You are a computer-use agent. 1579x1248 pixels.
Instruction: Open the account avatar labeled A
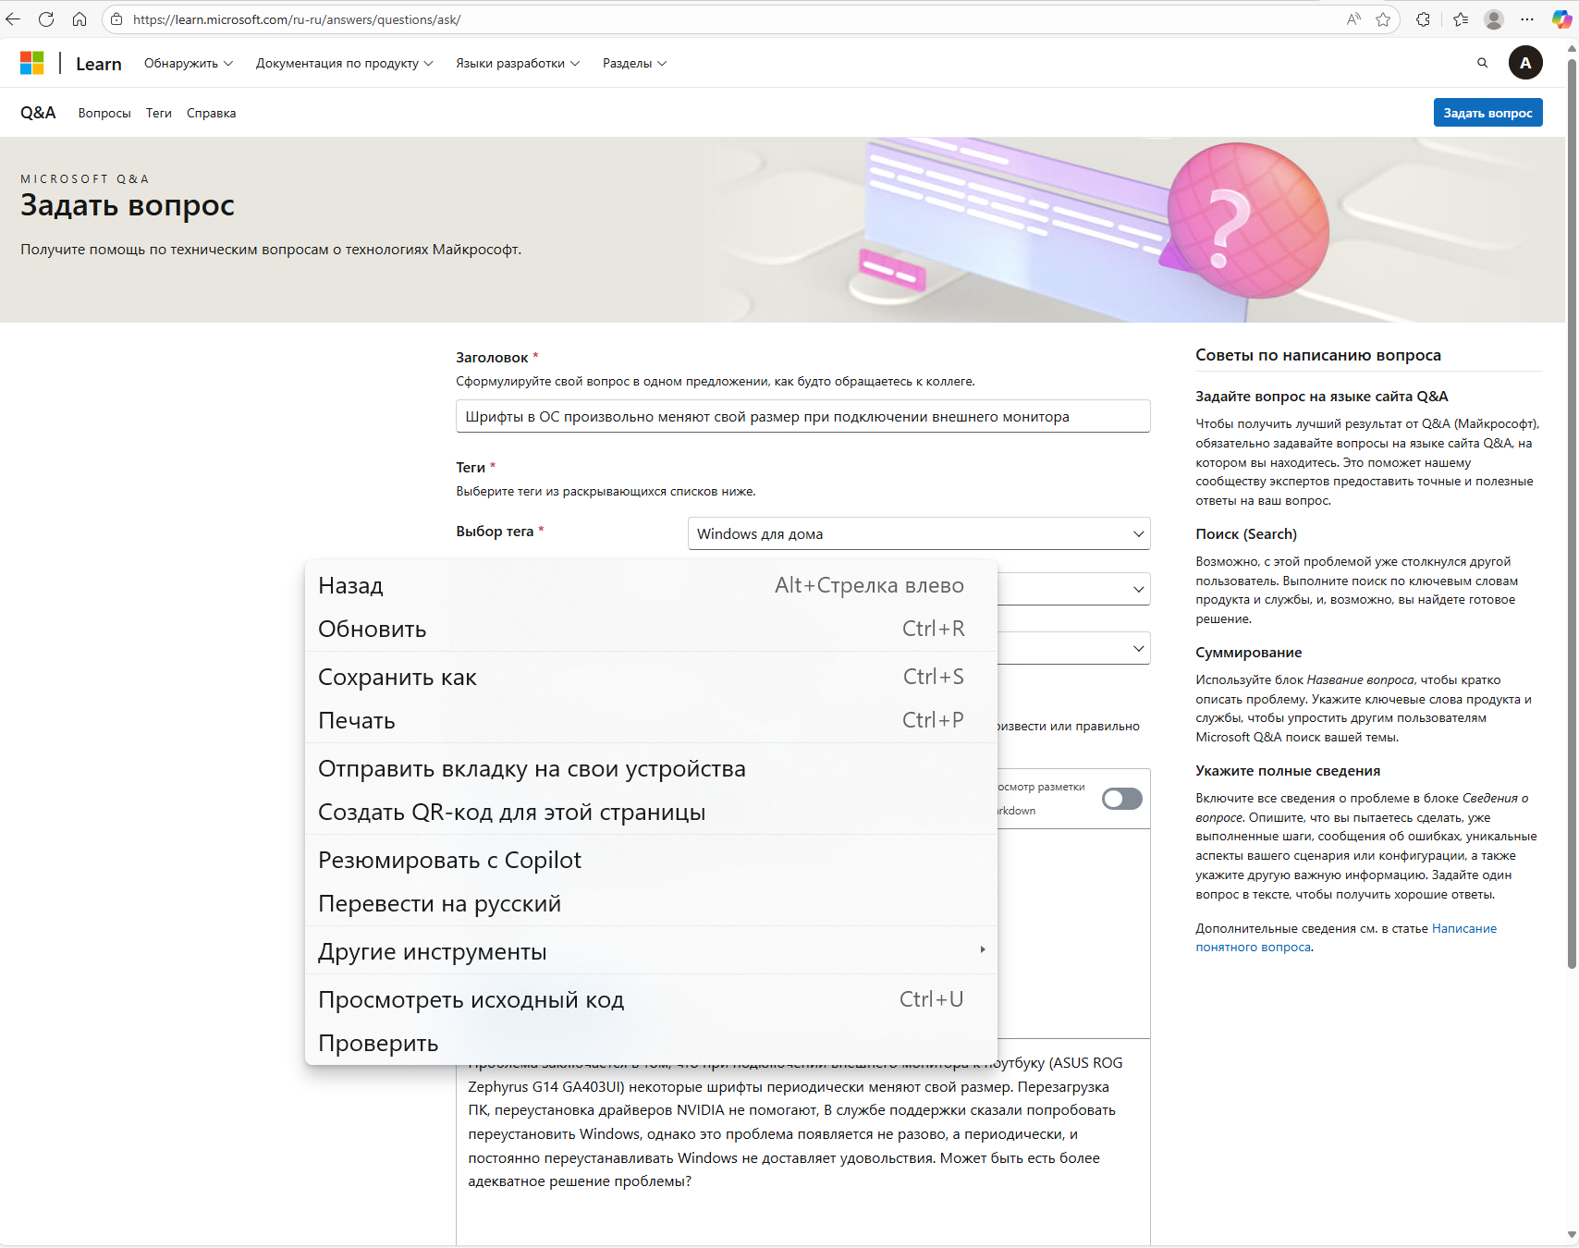(1525, 63)
